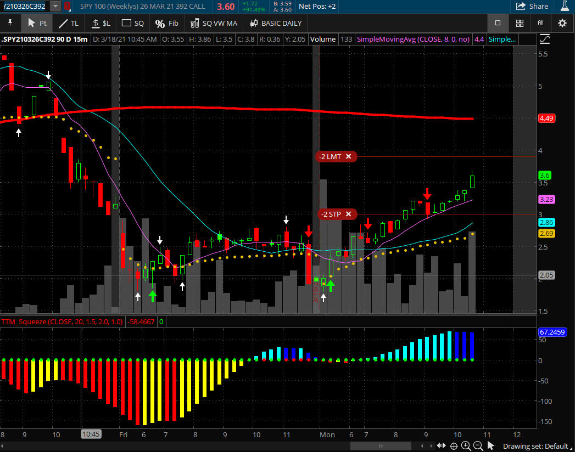Screen dimensions: 575x452
Task: Select the SQ VW MA study set
Action: click(214, 23)
